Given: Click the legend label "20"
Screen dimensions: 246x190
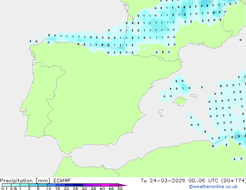Looking at the screenshot, I should click(x=66, y=188).
